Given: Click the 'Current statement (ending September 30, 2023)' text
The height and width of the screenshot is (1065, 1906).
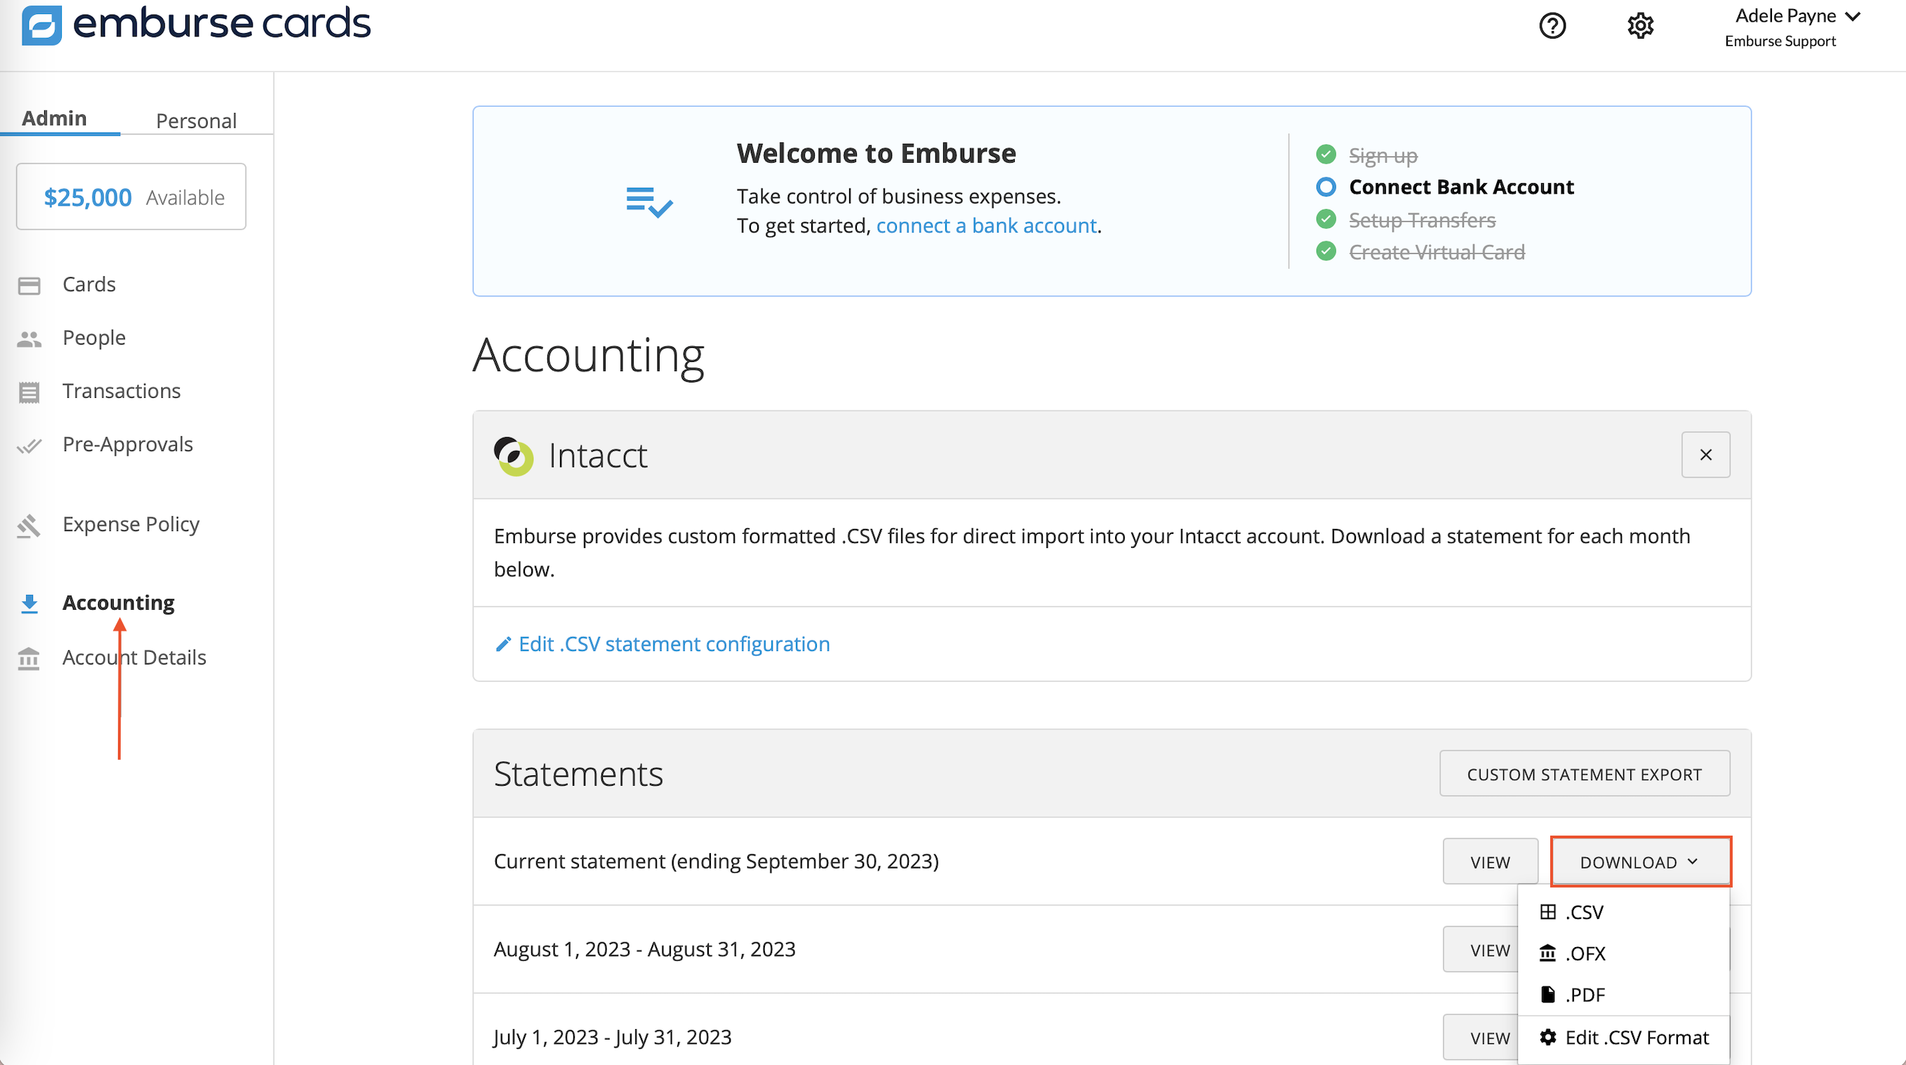Looking at the screenshot, I should click(717, 861).
